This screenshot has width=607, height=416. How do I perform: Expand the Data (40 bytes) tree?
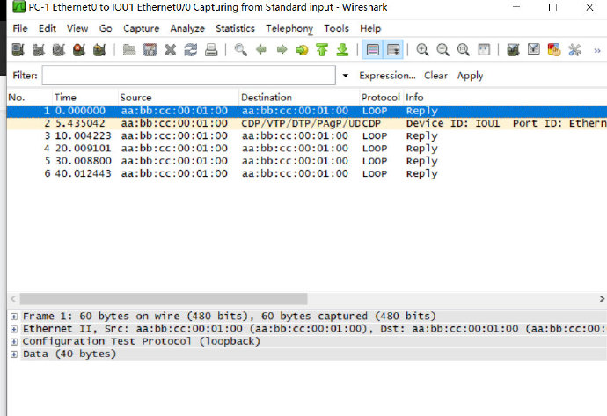14,354
